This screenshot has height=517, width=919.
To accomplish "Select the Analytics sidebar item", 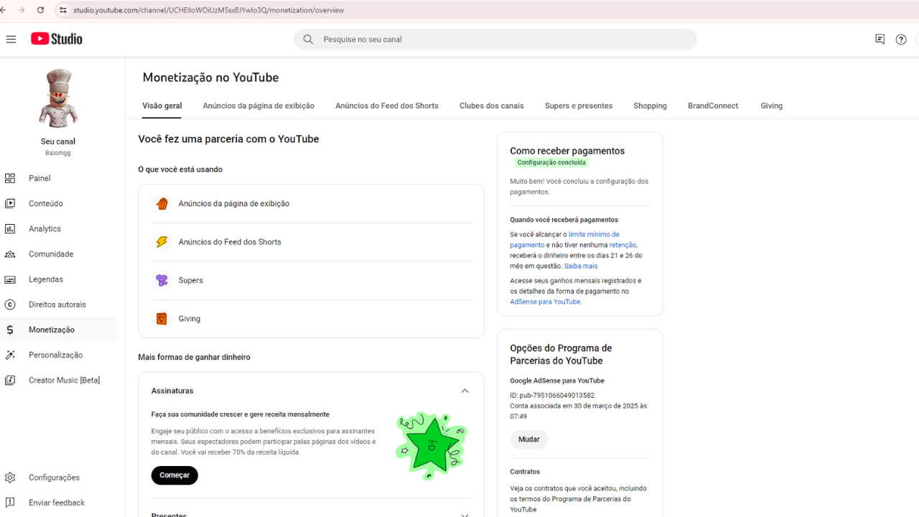I will point(60,228).
